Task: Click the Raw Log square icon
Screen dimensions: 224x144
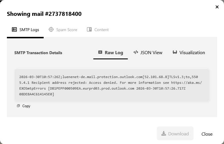Action: click(100, 52)
